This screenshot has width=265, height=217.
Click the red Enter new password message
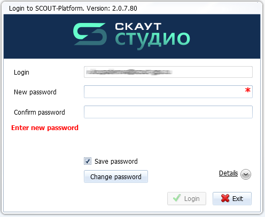(45, 128)
